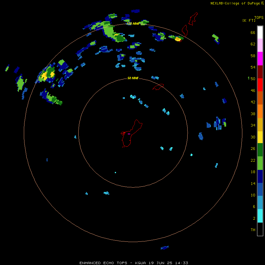
Task: Click the light green color bar segment
Action: [260, 163]
